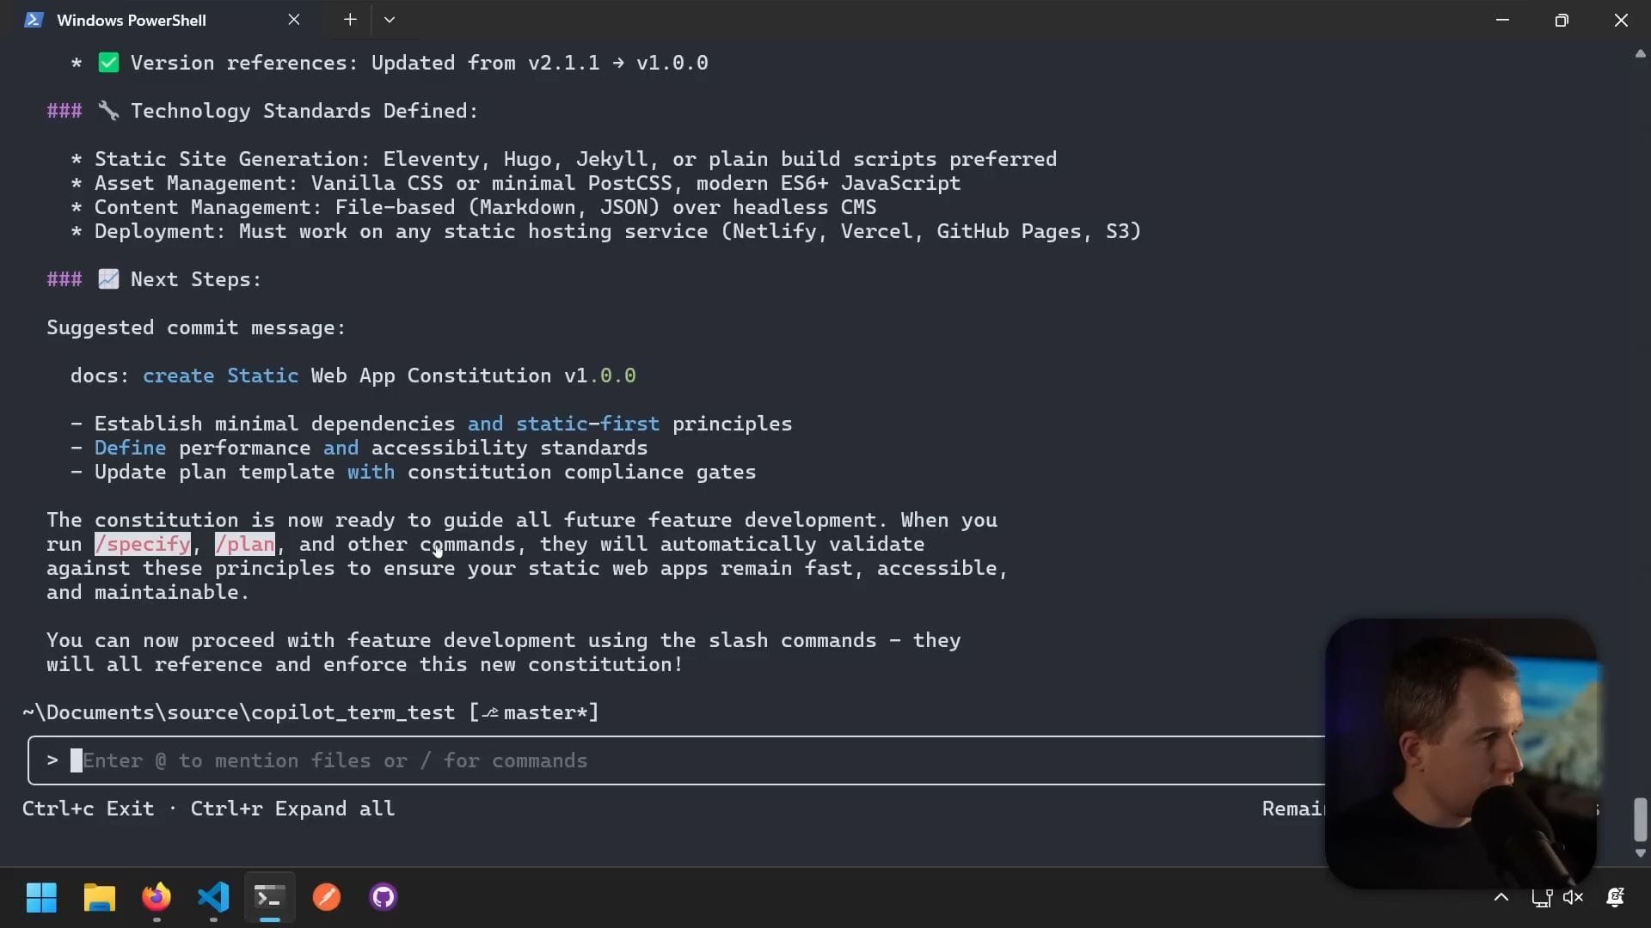Open File Explorer from the taskbar
This screenshot has width=1651, height=928.
pos(99,897)
